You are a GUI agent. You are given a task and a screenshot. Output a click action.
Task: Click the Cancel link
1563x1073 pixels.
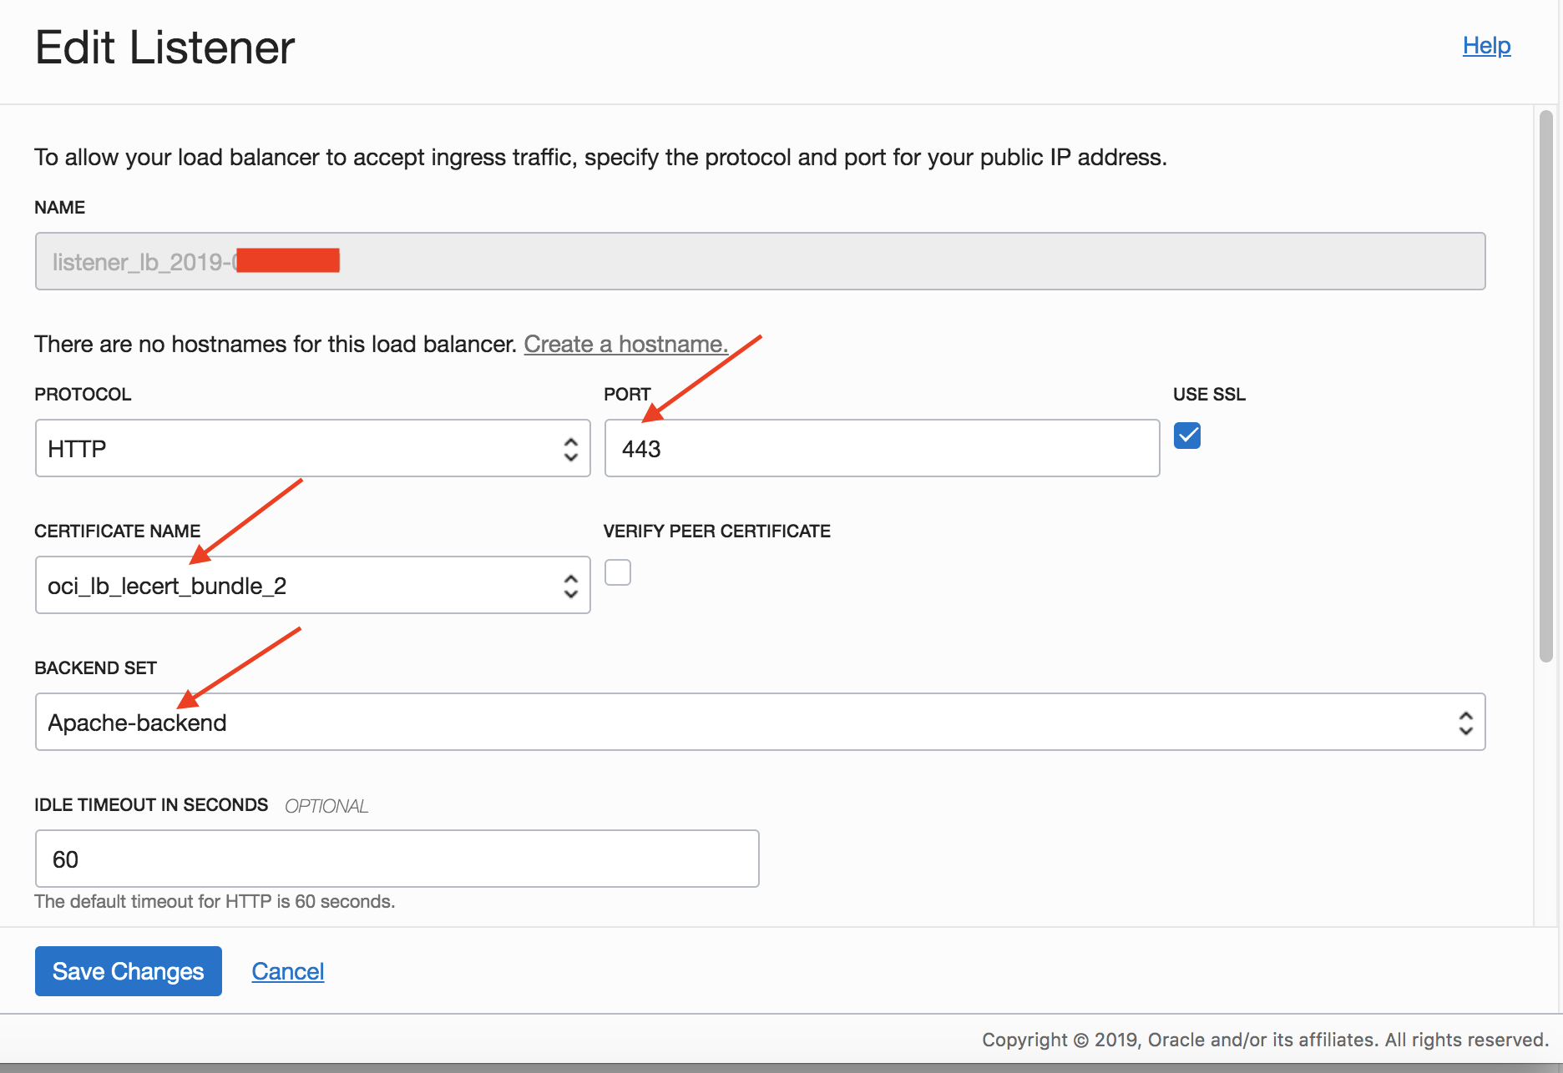pyautogui.click(x=288, y=971)
